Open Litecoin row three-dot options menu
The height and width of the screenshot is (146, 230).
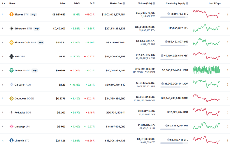[x=228, y=140]
